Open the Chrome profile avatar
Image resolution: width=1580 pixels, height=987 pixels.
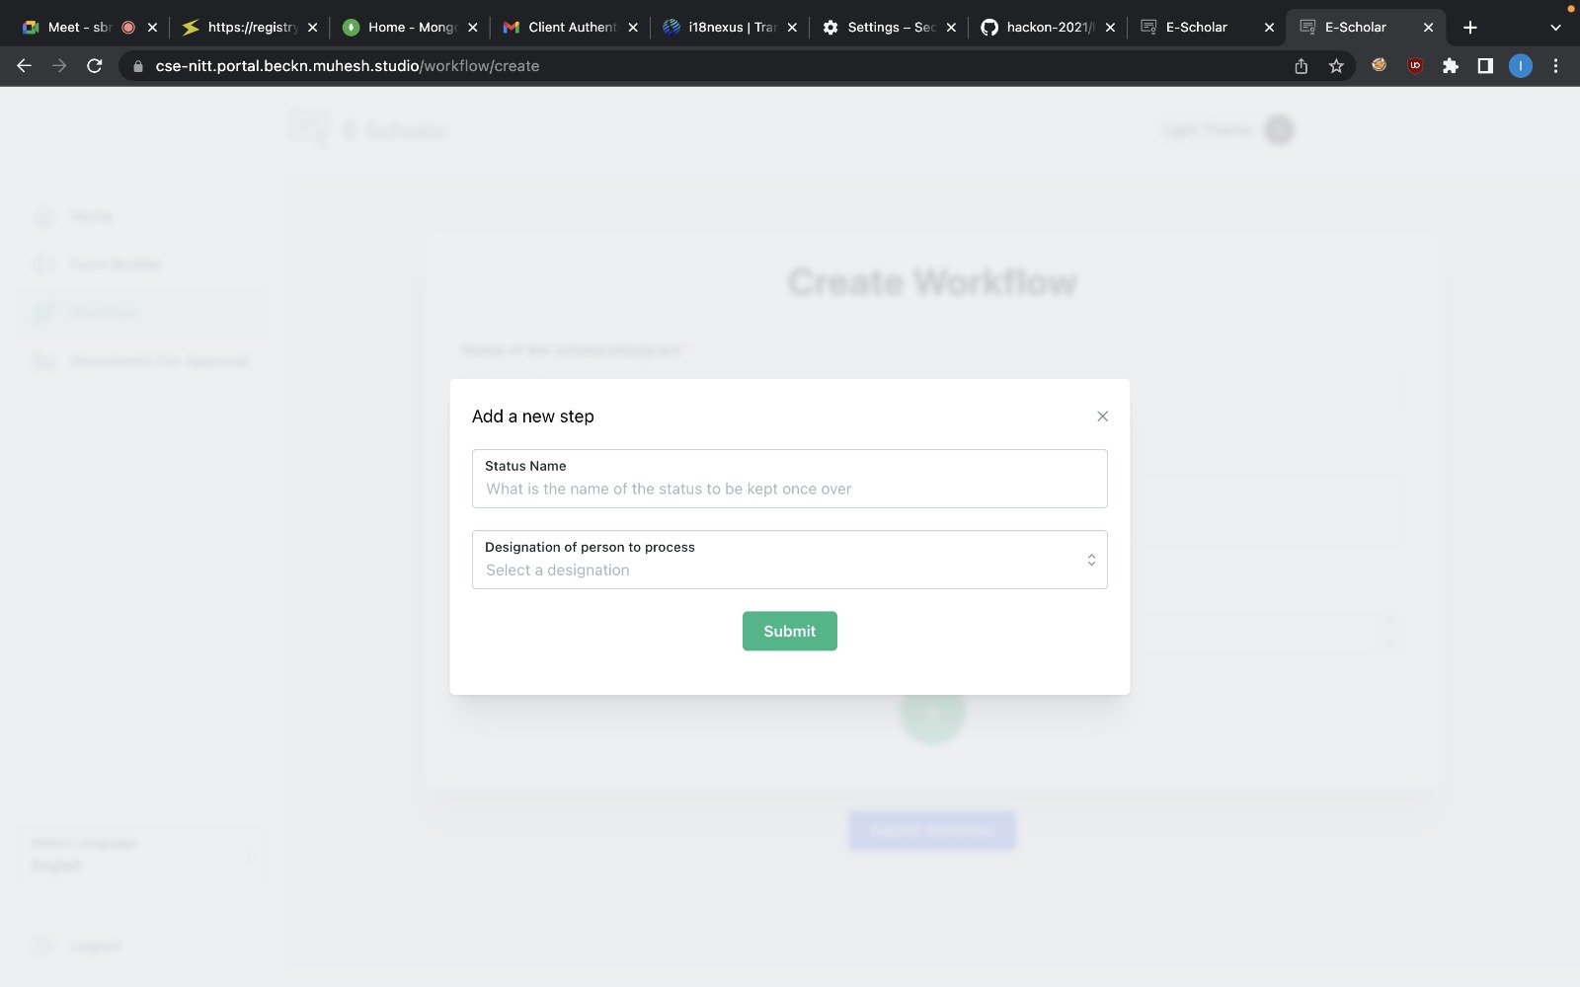tap(1521, 66)
